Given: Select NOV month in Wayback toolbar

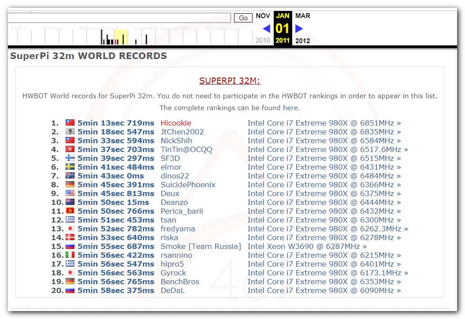Looking at the screenshot, I should click(x=263, y=16).
